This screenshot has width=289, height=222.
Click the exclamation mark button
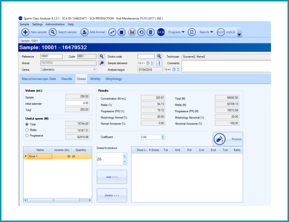tap(159, 63)
